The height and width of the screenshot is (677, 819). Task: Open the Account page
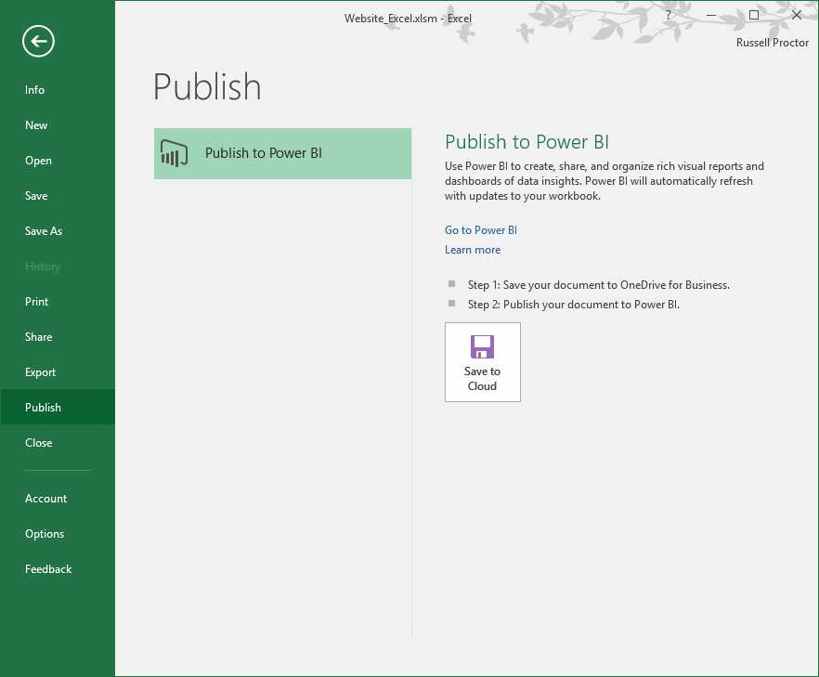(x=58, y=499)
